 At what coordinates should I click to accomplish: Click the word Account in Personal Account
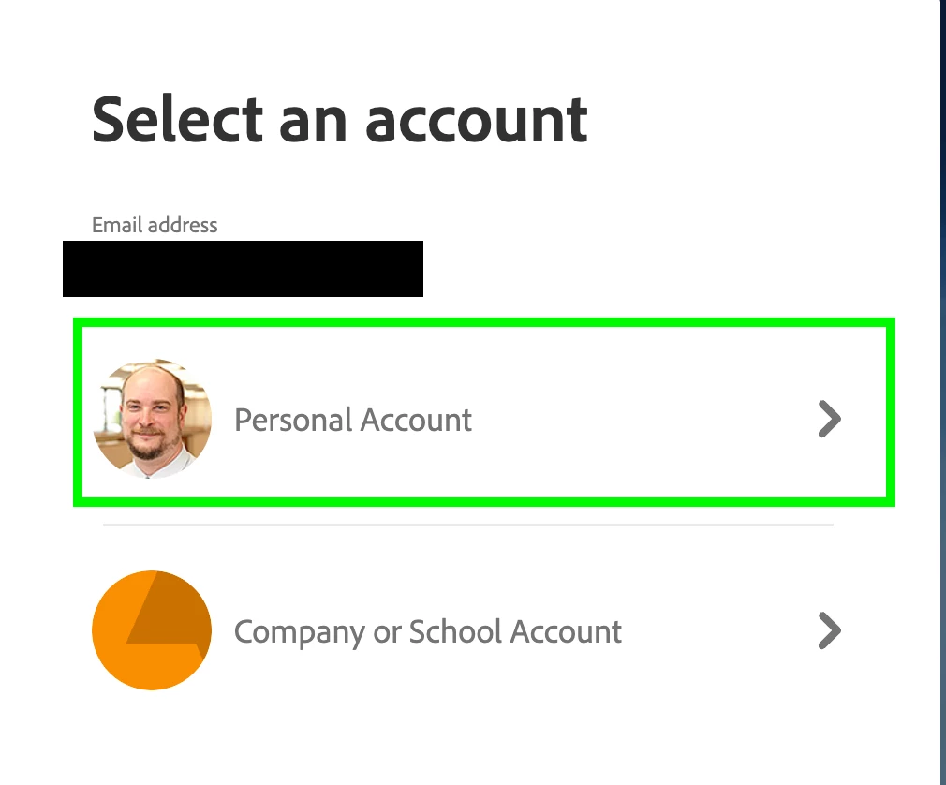[416, 420]
